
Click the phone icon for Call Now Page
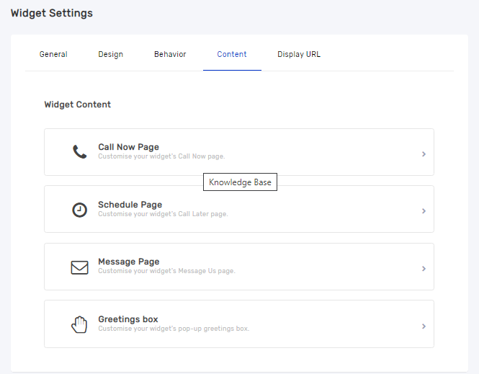(x=79, y=151)
